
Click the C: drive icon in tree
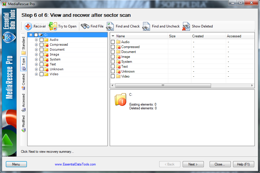tap(41, 35)
